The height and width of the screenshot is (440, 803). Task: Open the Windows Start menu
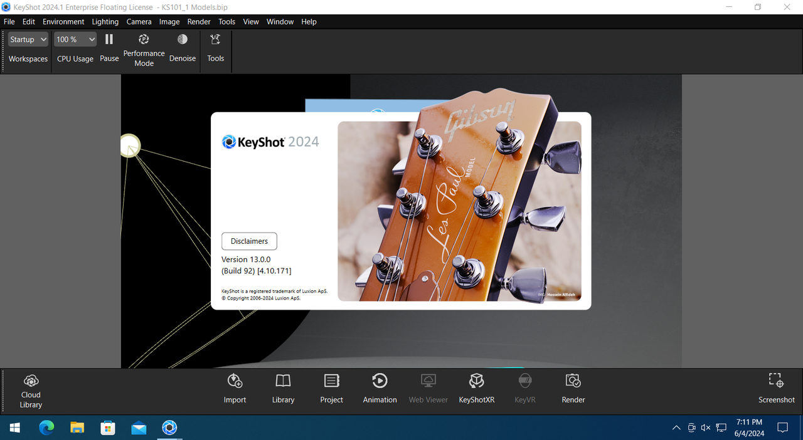(x=14, y=427)
